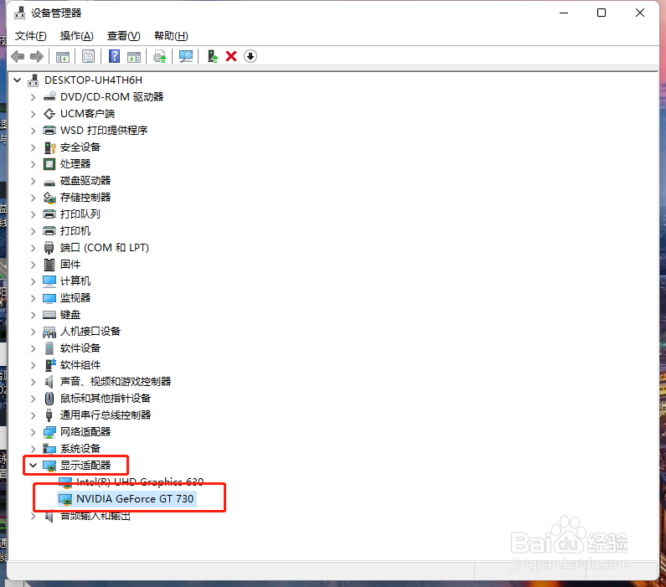Click the 通用串行总线控制器 USB icon
This screenshot has height=587, width=666.
[49, 415]
